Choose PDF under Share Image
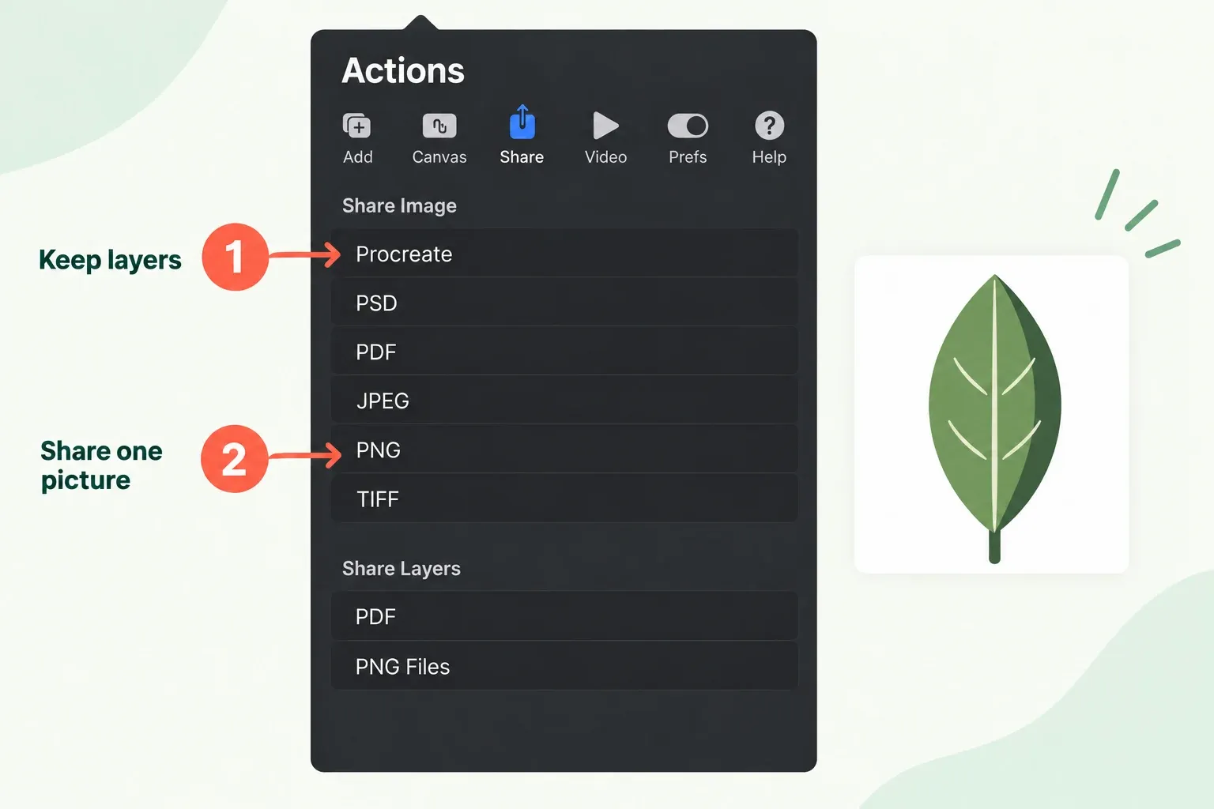The height and width of the screenshot is (809, 1214). click(x=564, y=352)
